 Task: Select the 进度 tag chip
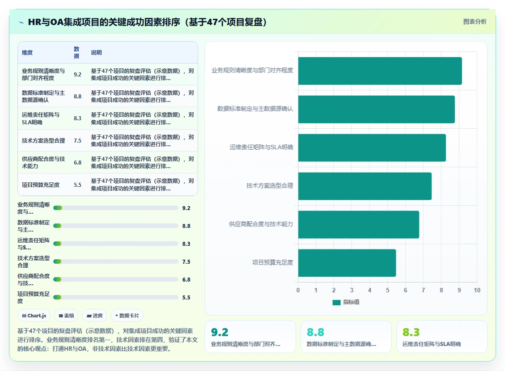point(94,316)
